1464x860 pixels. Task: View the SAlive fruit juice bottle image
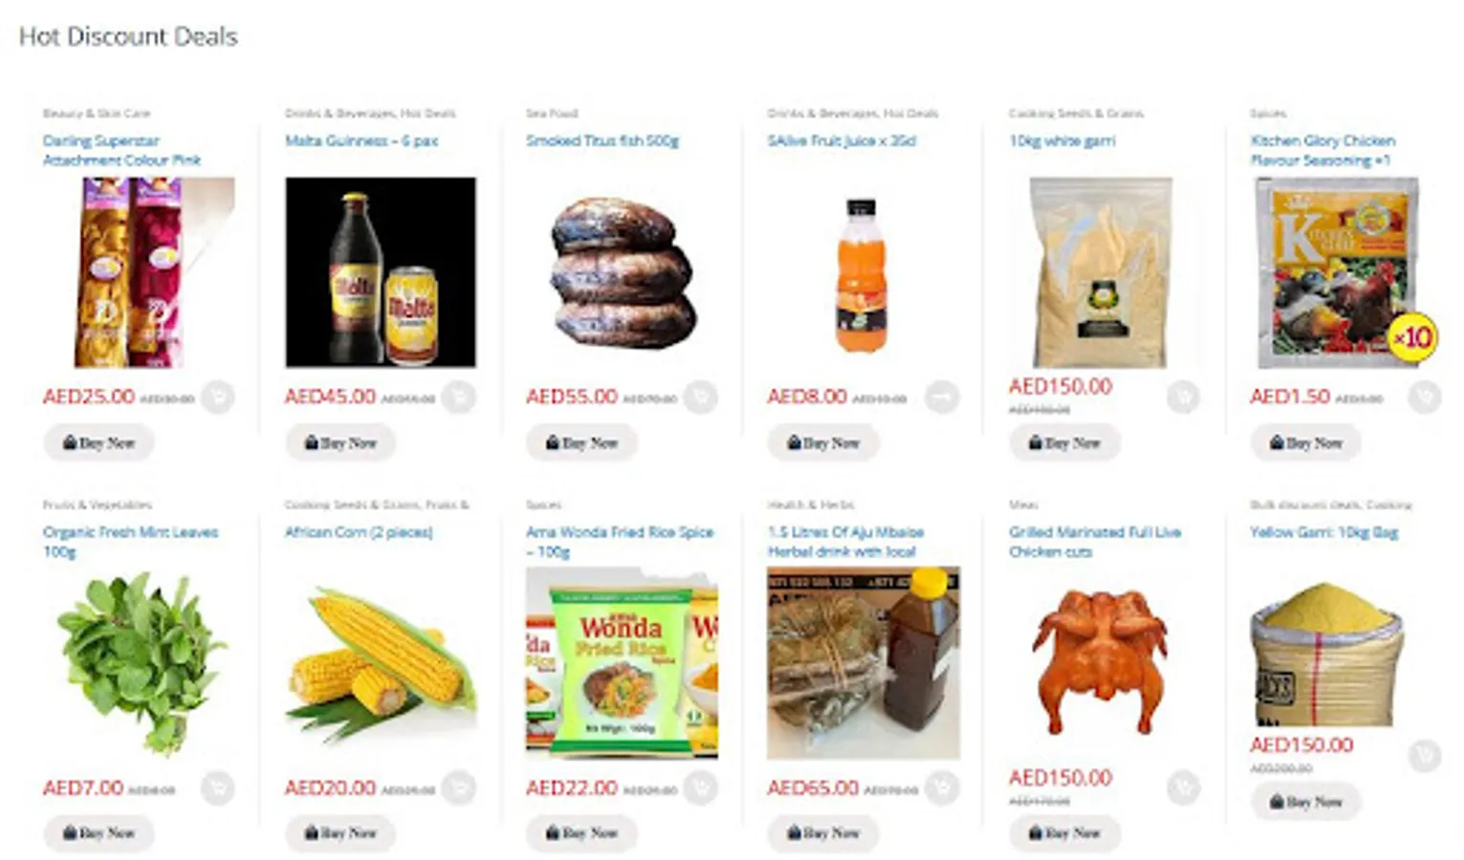pyautogui.click(x=863, y=272)
